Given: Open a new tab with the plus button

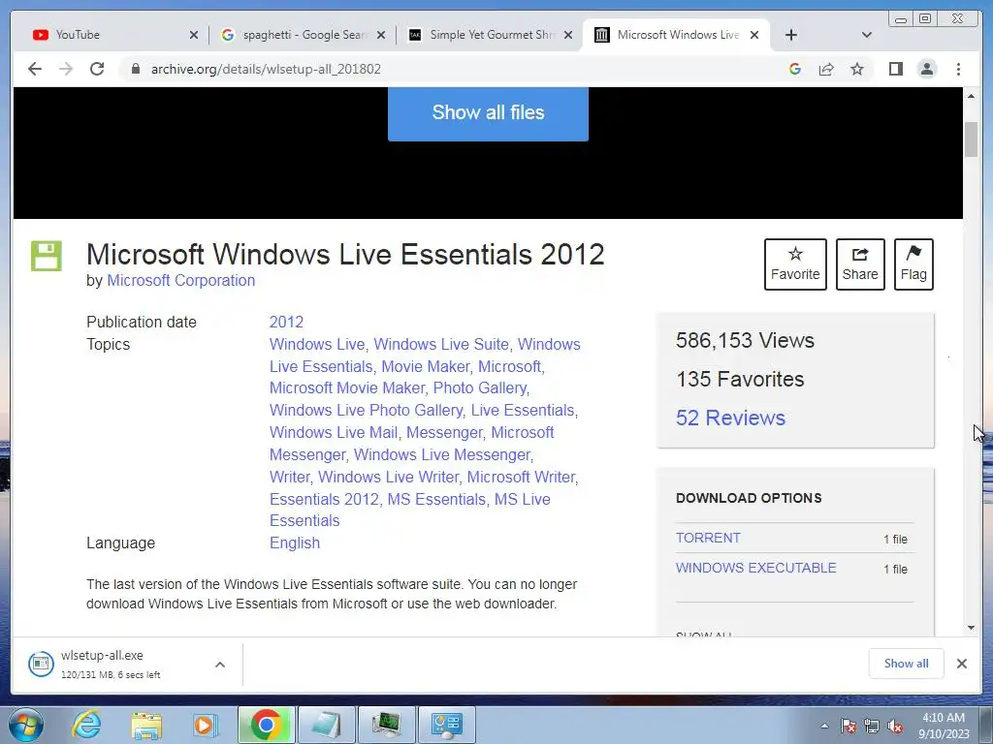Looking at the screenshot, I should tap(791, 35).
